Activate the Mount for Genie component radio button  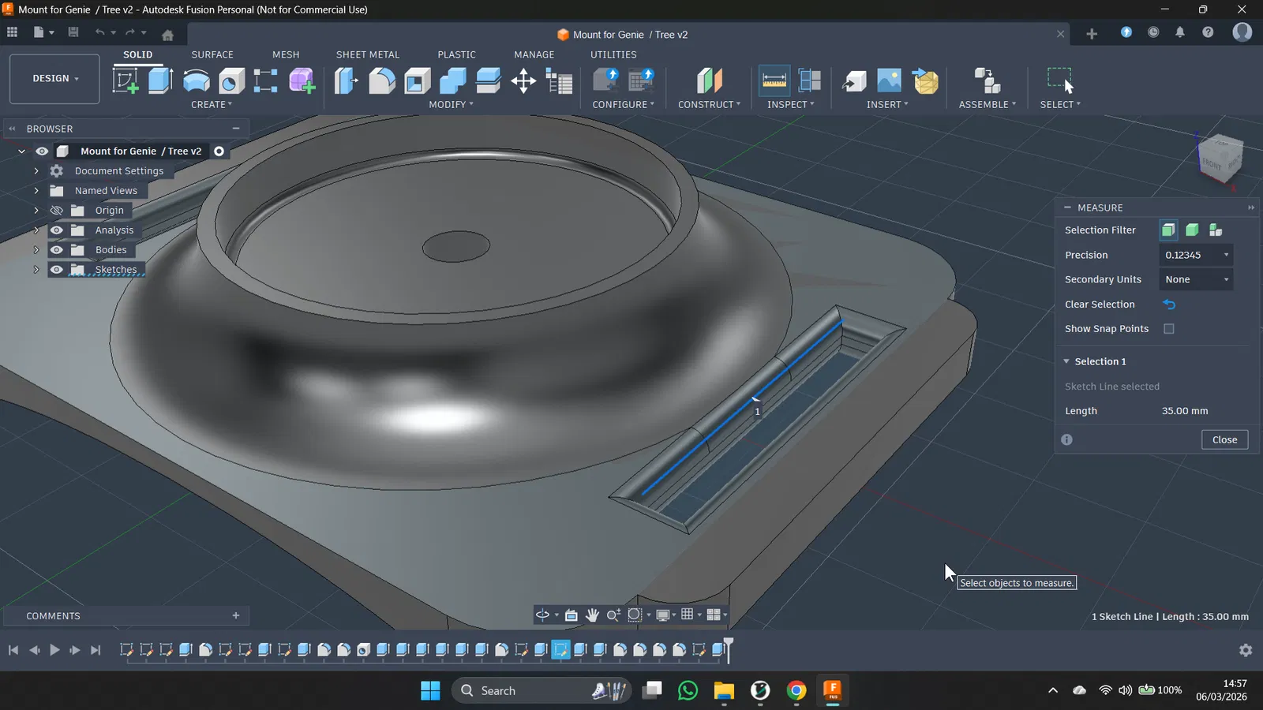pos(219,151)
